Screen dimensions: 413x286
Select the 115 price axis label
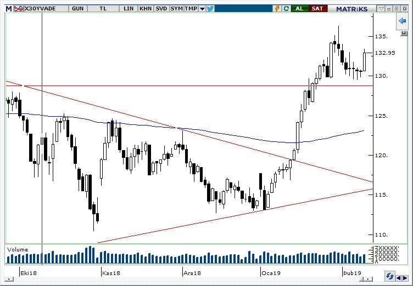point(381,195)
